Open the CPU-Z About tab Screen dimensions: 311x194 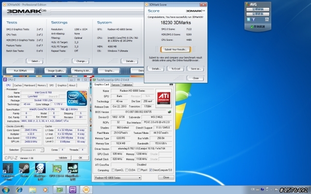pos(72,85)
